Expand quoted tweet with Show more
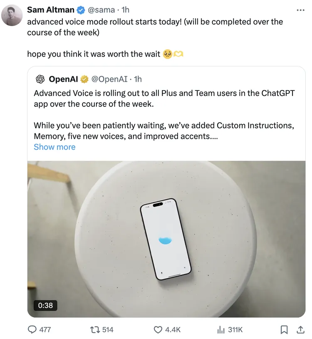The image size is (312, 339). 54,147
